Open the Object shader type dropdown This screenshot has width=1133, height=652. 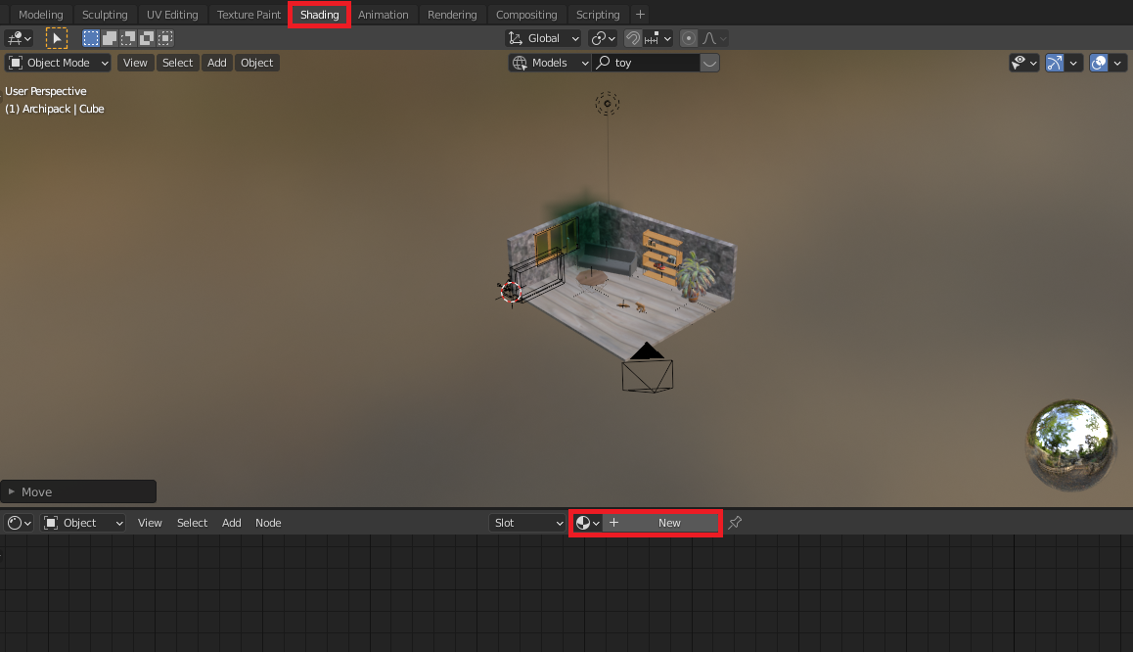tap(83, 523)
